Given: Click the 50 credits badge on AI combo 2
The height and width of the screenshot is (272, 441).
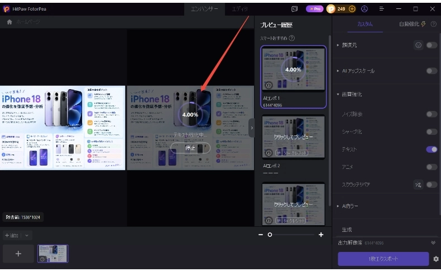Looking at the screenshot, I should (292, 153).
